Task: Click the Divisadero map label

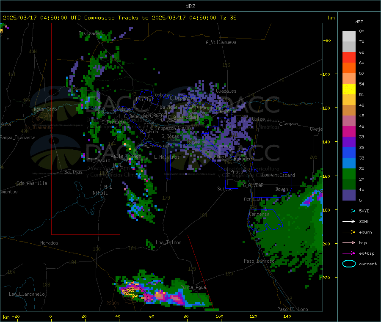Action: [x=91, y=33]
